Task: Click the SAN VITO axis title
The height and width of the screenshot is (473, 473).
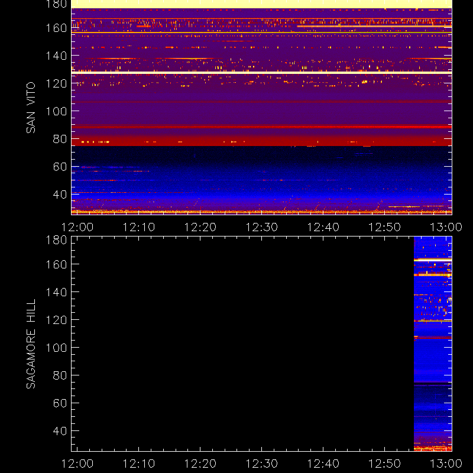Action: 31,108
